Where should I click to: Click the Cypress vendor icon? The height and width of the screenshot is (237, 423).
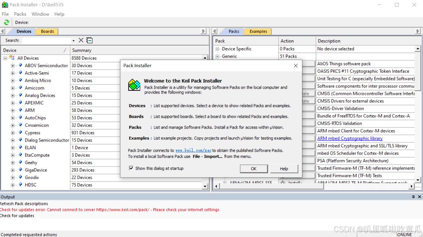click(20, 132)
